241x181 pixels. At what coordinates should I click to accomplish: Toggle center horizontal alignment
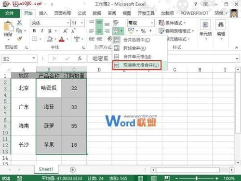pos(99,30)
